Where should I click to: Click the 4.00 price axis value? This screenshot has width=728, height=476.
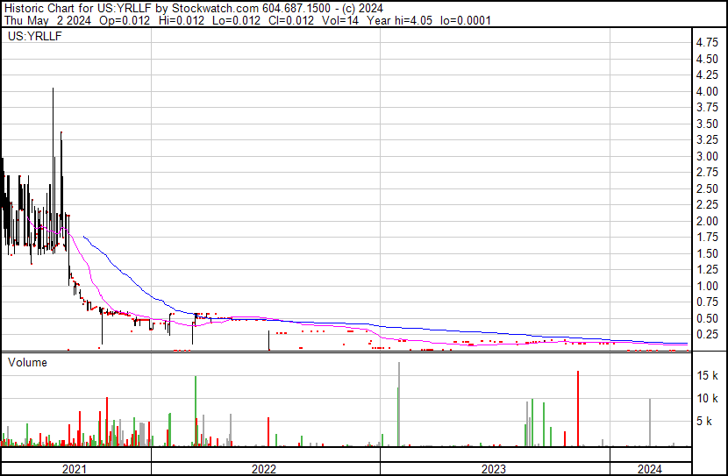point(707,91)
